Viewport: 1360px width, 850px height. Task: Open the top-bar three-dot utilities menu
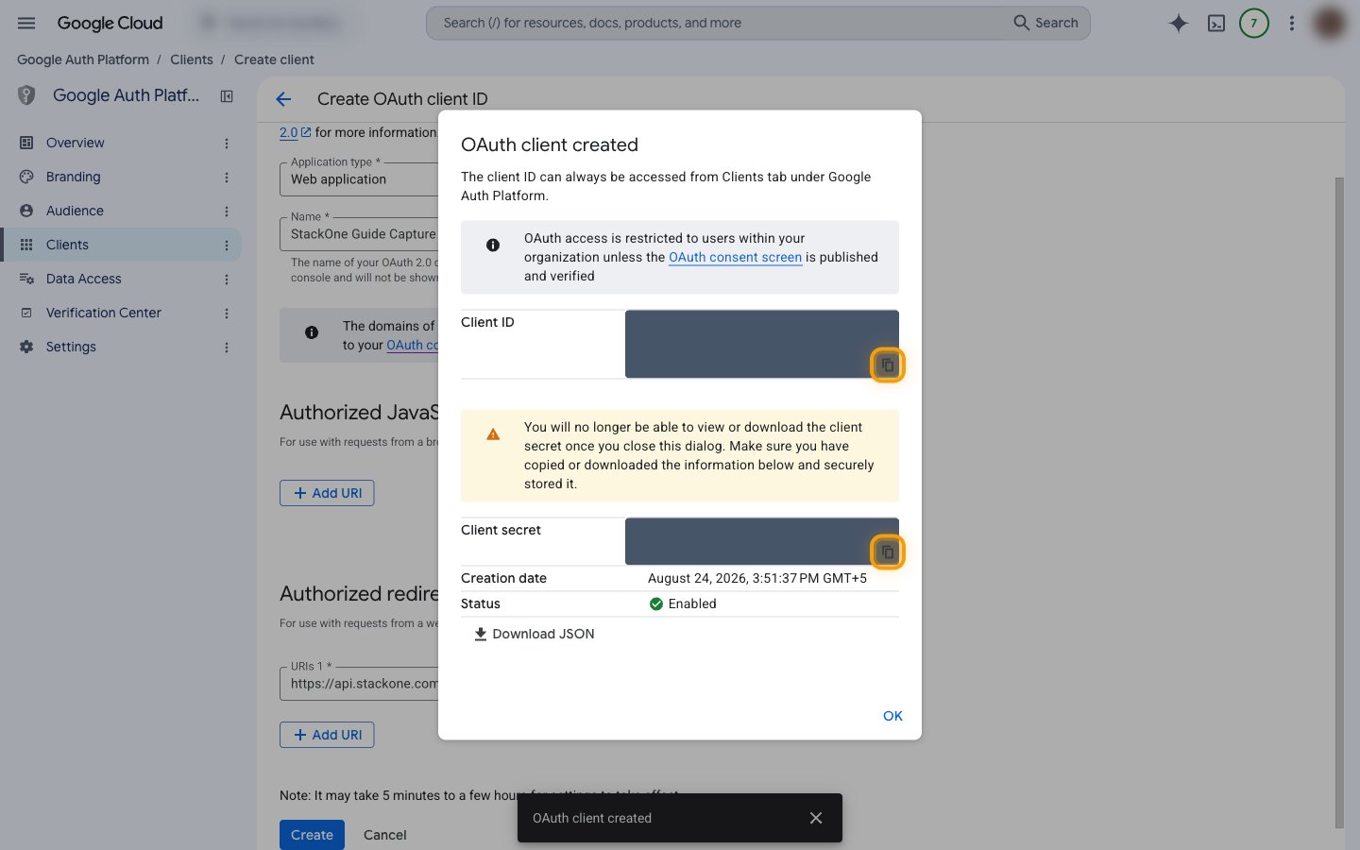(x=1292, y=23)
